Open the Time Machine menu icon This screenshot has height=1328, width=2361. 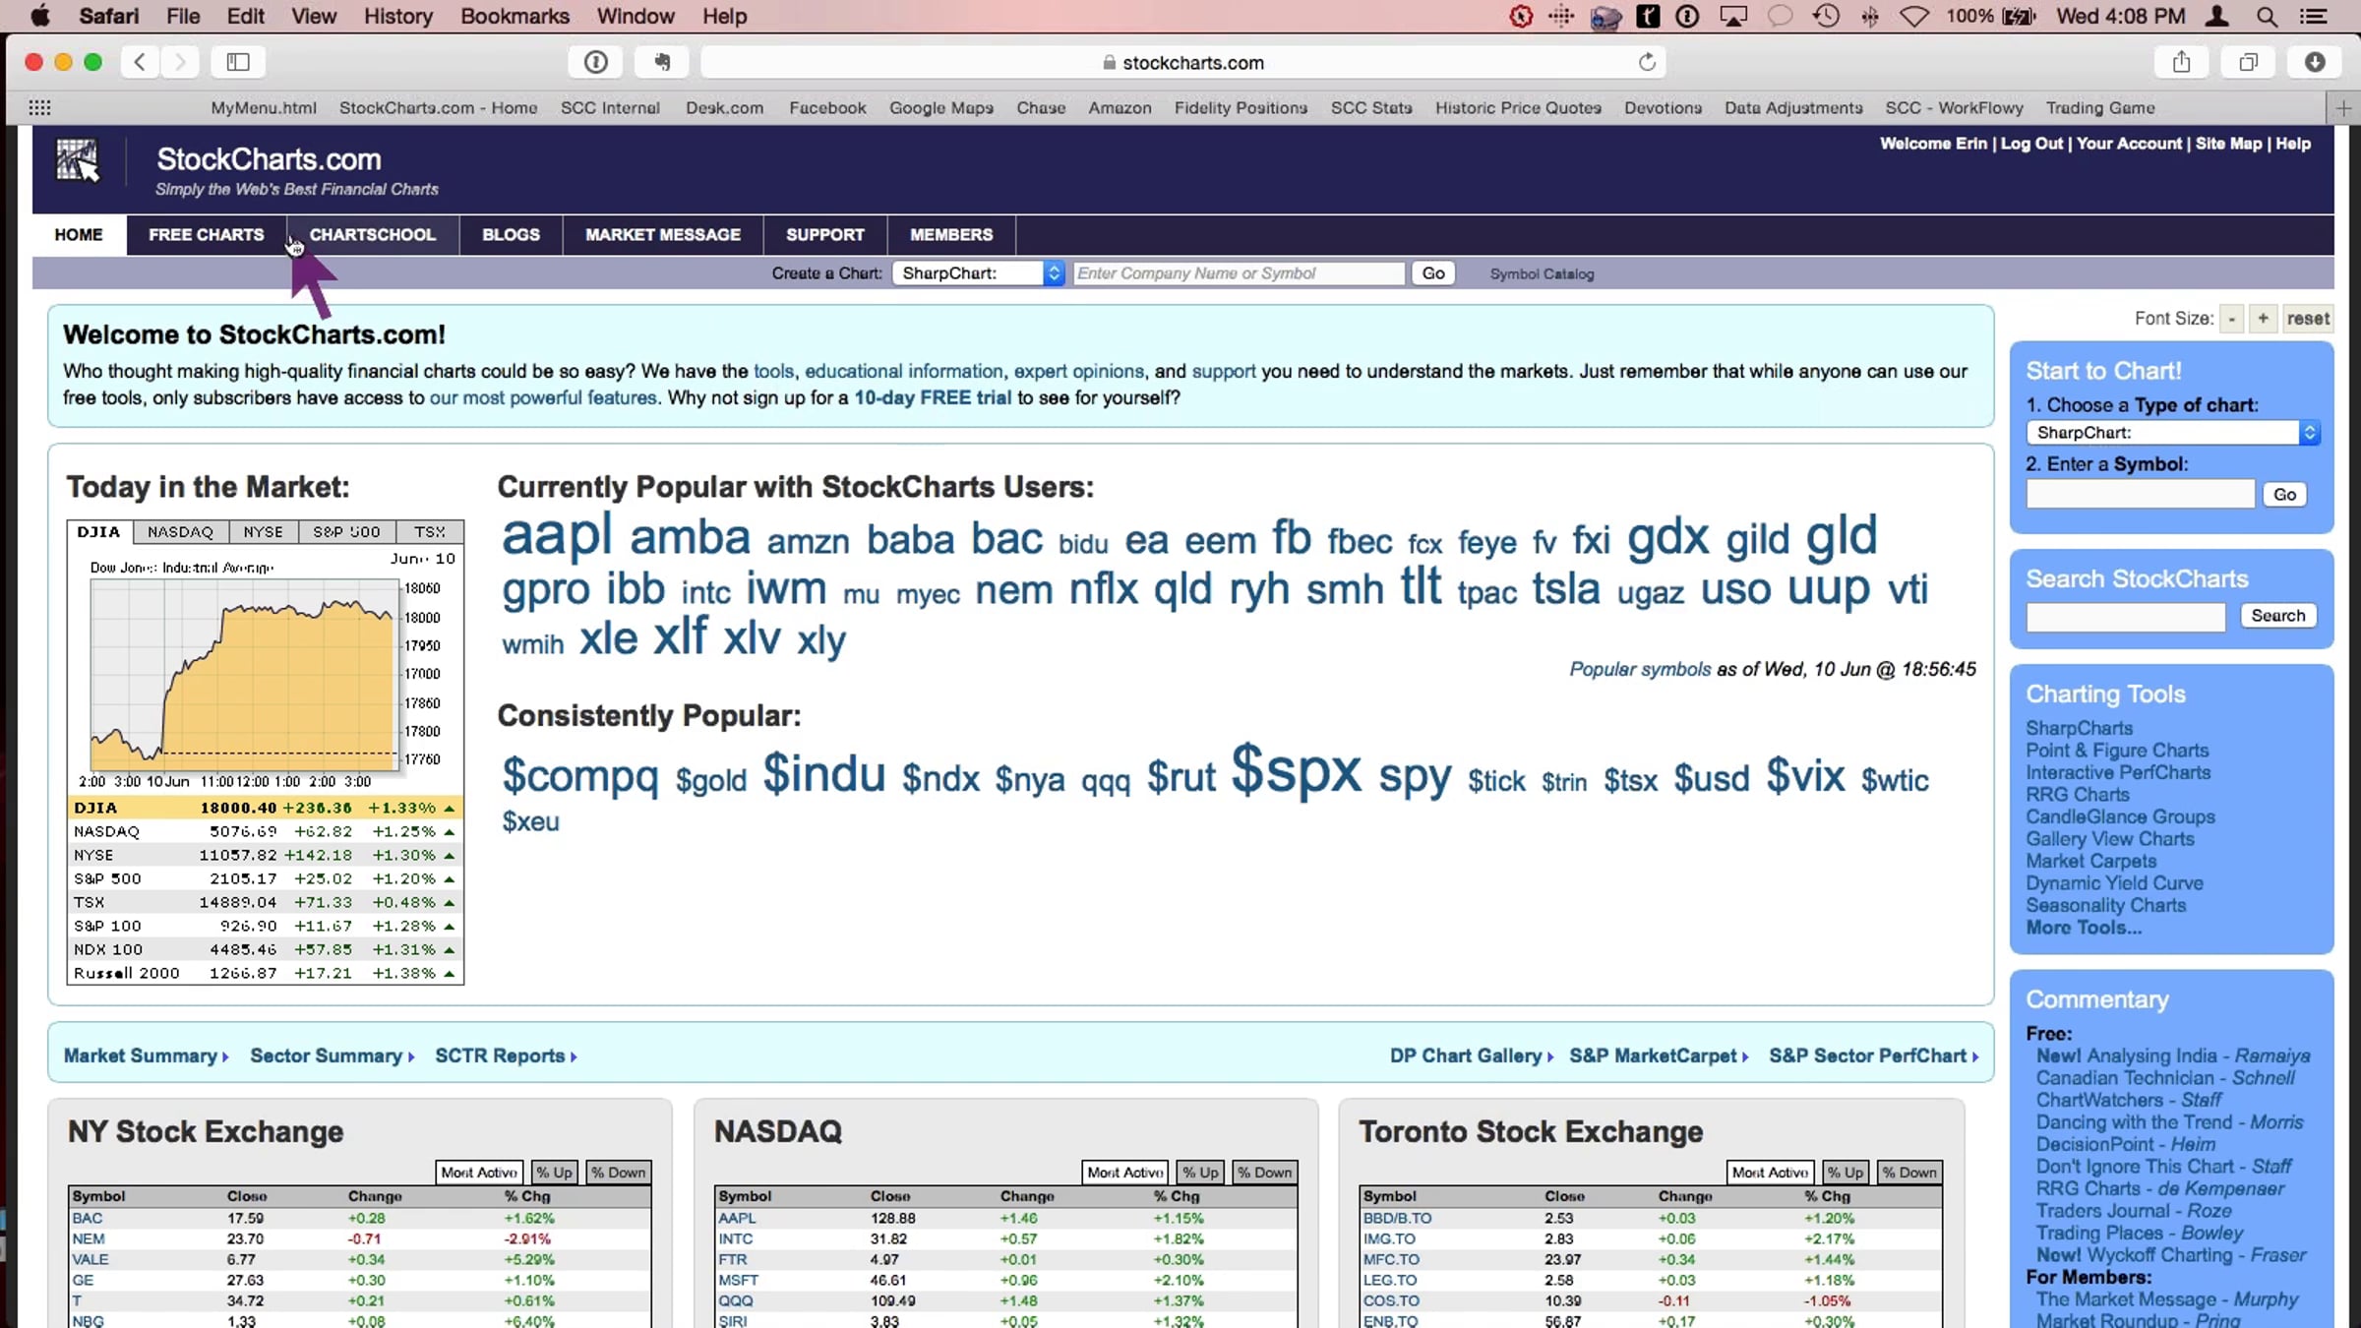1826,16
